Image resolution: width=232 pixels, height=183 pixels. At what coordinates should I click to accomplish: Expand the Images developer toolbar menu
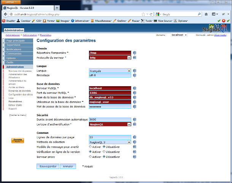(63, 21)
